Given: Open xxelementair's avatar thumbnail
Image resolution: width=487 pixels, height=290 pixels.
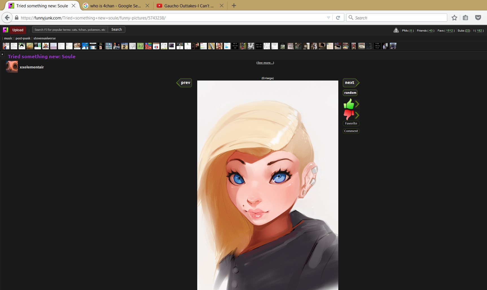Looking at the screenshot, I should point(12,67).
